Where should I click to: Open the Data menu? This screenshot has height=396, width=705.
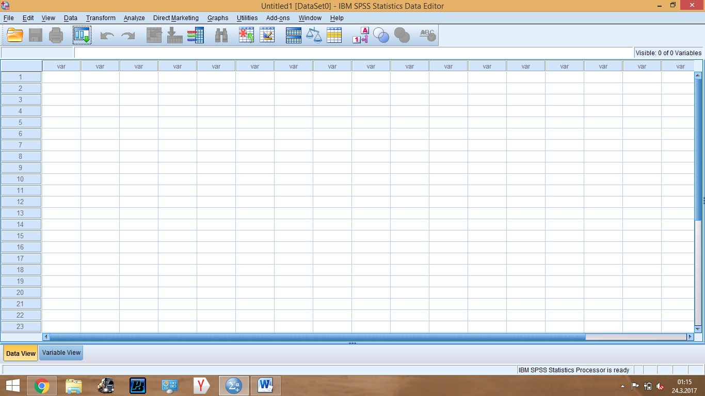[x=71, y=18]
